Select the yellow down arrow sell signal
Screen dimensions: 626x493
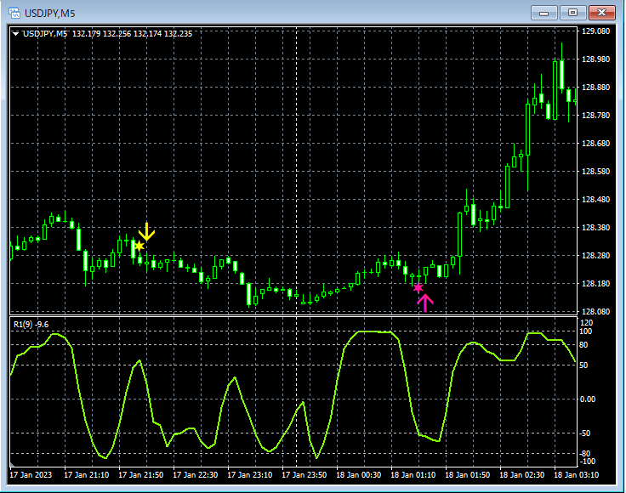point(146,231)
